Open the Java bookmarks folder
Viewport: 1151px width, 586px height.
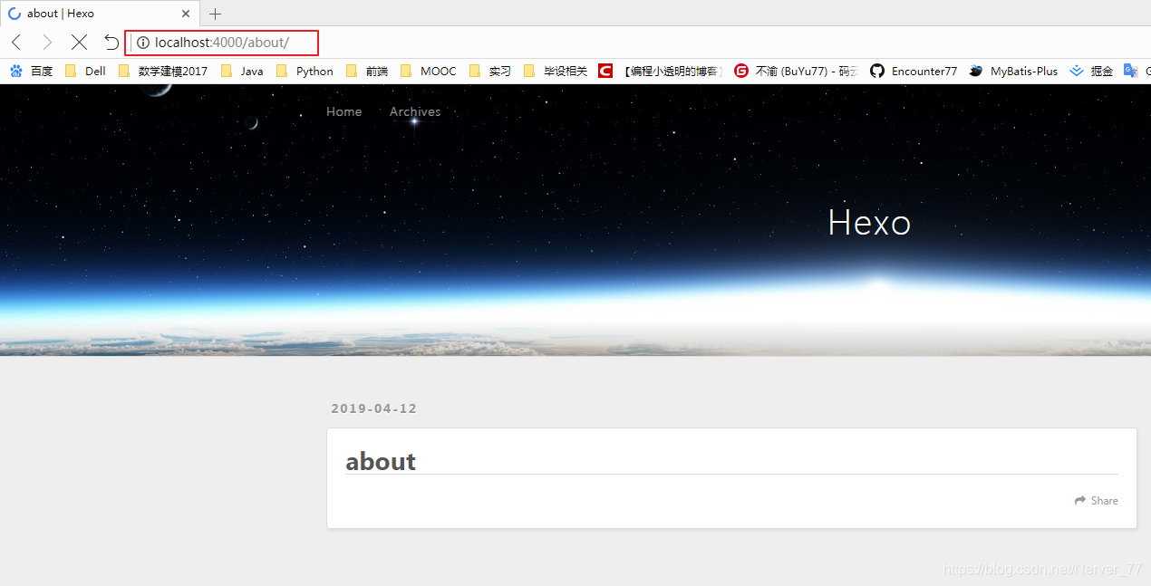pos(242,71)
